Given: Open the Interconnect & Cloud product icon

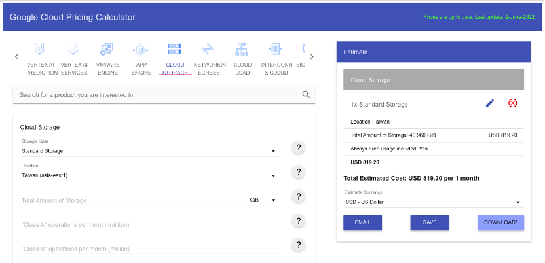Looking at the screenshot, I should tap(275, 49).
